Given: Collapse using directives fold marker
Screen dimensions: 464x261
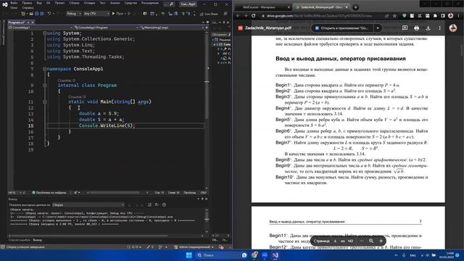Looking at the screenshot, I should point(44,33).
